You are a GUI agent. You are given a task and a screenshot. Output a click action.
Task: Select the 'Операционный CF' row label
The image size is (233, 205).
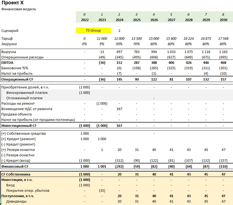17,79
